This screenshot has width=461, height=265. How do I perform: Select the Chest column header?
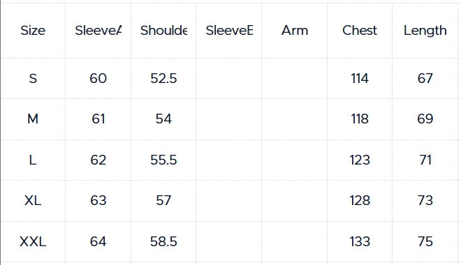(360, 31)
